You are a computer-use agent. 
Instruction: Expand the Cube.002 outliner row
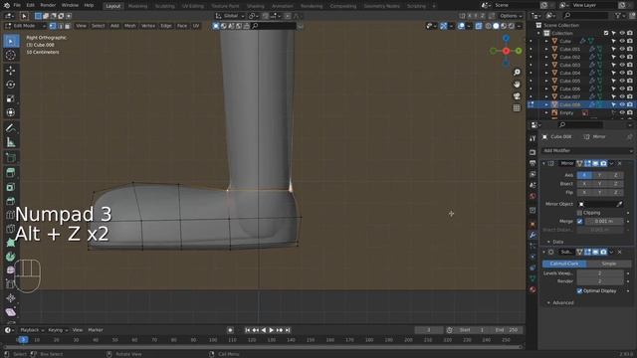pyautogui.click(x=546, y=58)
